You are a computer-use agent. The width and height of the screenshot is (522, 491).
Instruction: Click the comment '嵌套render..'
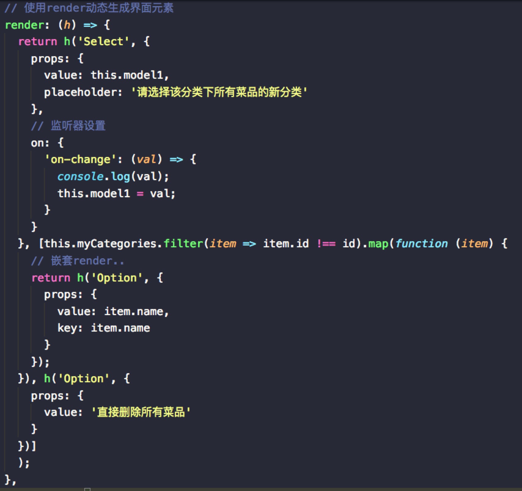tap(87, 261)
